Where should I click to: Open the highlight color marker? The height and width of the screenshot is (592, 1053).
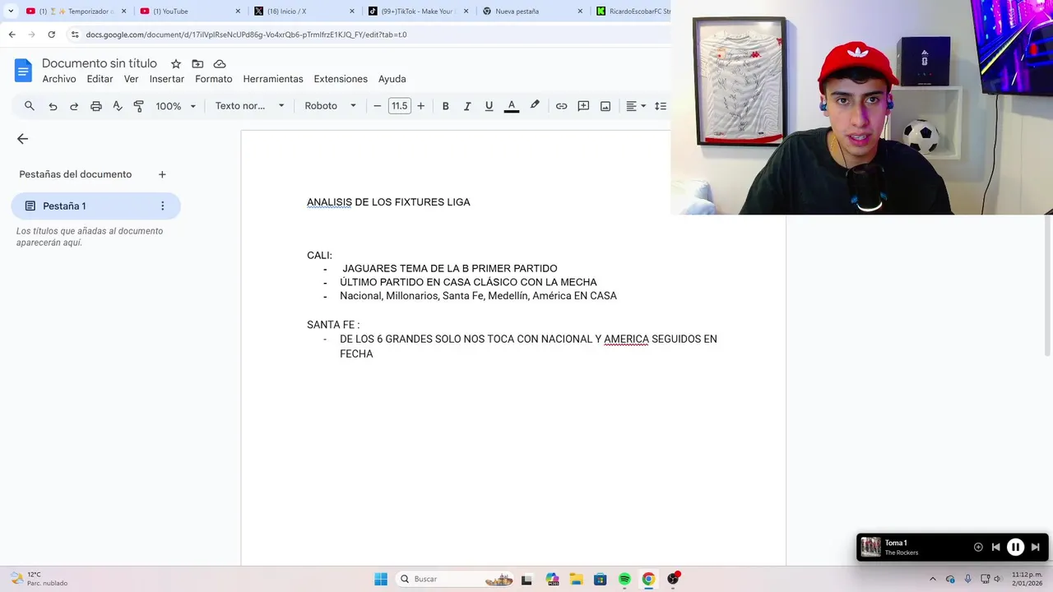tap(535, 105)
